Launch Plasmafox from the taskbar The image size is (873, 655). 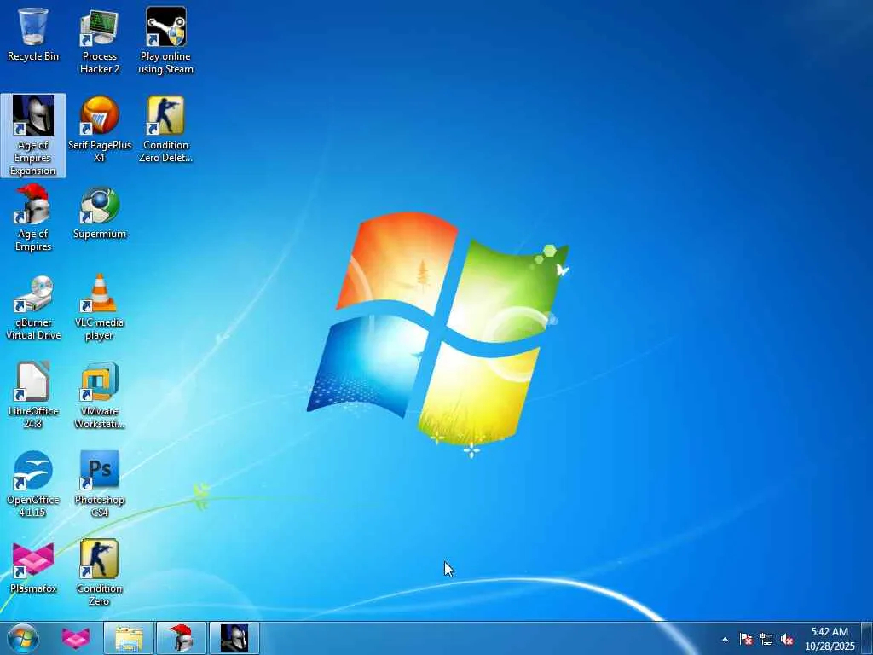pos(76,638)
